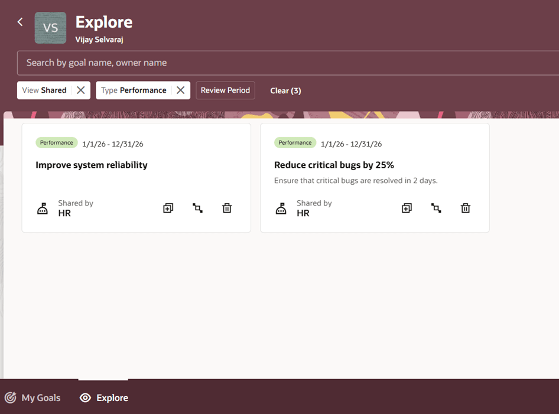The height and width of the screenshot is (414, 559).
Task: Click the Explore eye icon
Action: point(85,397)
